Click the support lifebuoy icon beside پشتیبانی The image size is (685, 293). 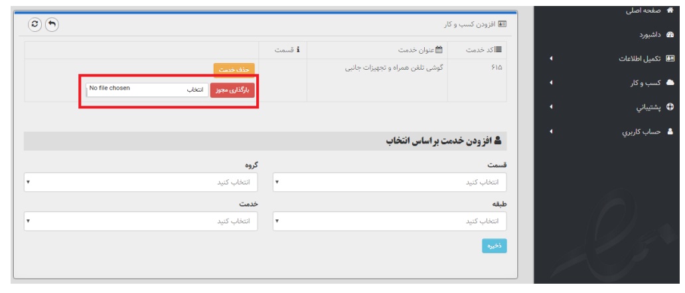click(670, 106)
